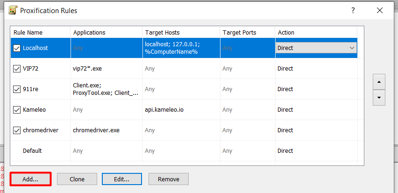Disable the VIP72 rule checkbox
The width and height of the screenshot is (398, 193).
tap(17, 69)
